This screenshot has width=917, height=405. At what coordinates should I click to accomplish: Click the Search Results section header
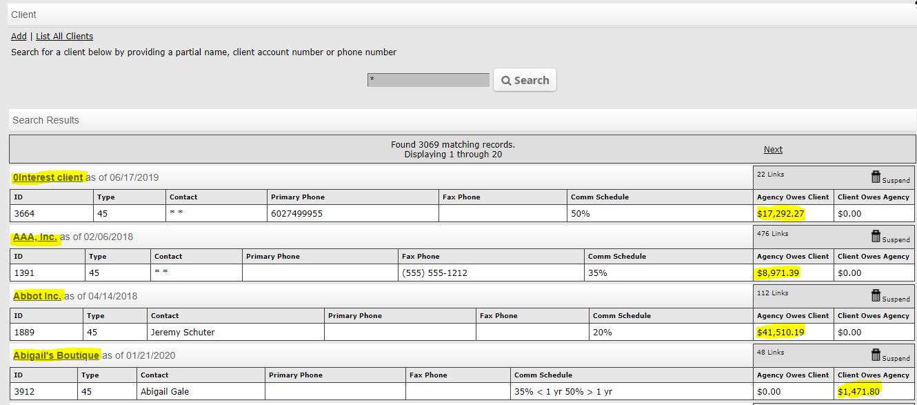(x=46, y=120)
